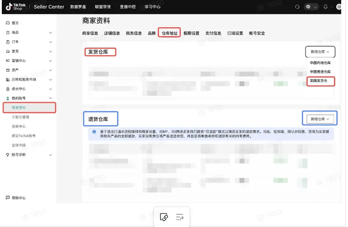Select 商家资料 in sidebar
Viewport: 348px width, 227px height.
[29, 108]
